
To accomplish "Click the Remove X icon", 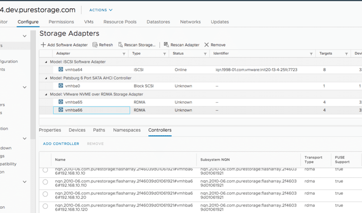I will pyautogui.click(x=207, y=45).
